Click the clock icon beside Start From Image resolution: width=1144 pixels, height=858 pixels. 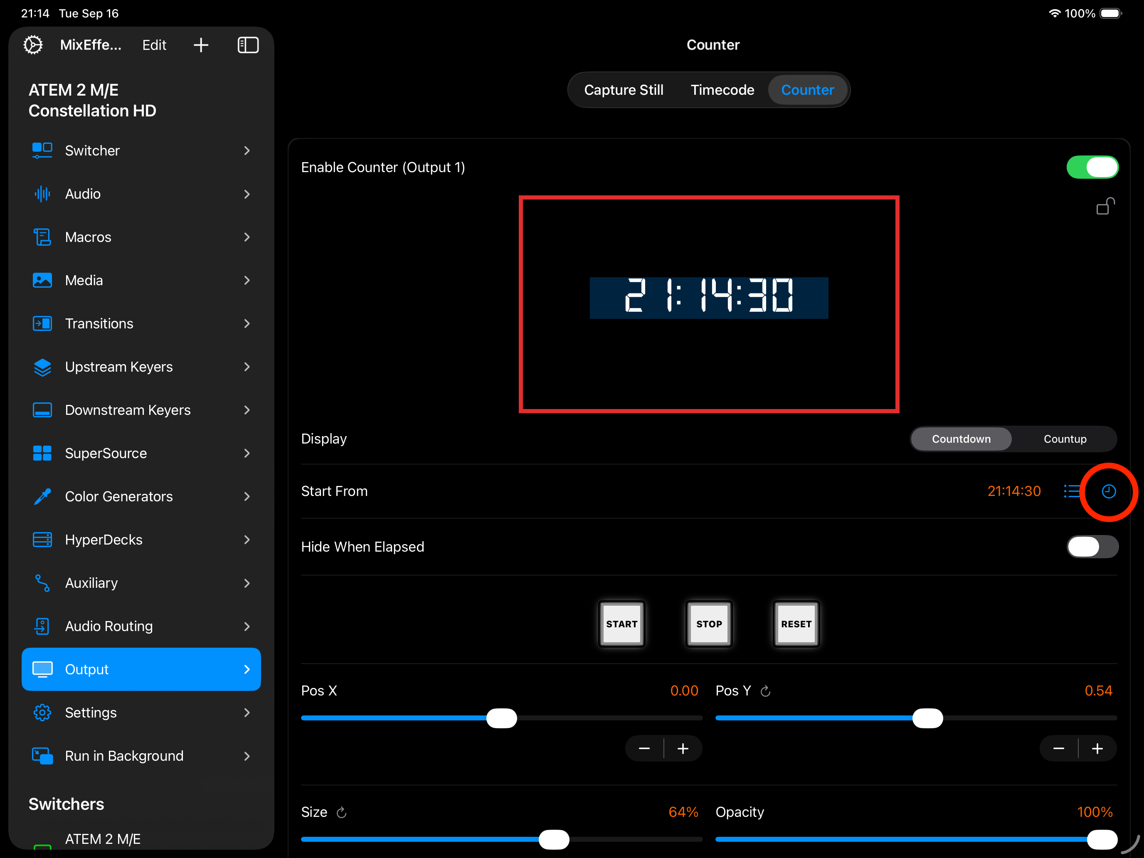coord(1108,491)
